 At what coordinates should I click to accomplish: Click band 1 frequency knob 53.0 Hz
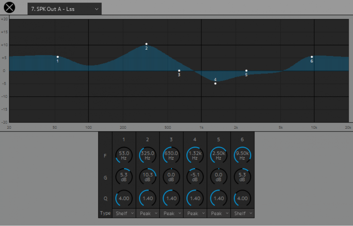(x=124, y=155)
